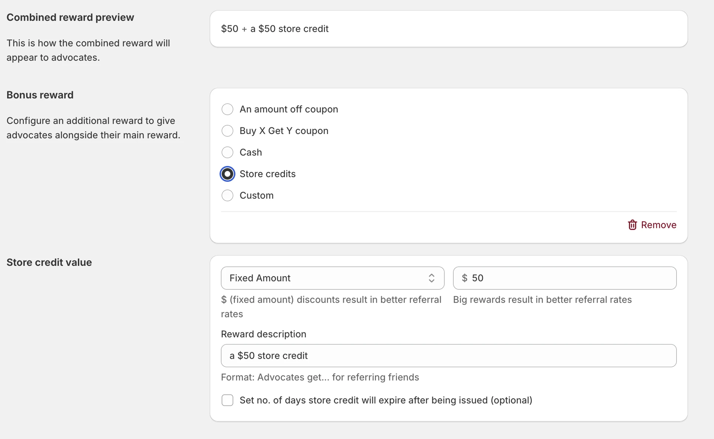Enable store credit expiration days option

click(227, 400)
